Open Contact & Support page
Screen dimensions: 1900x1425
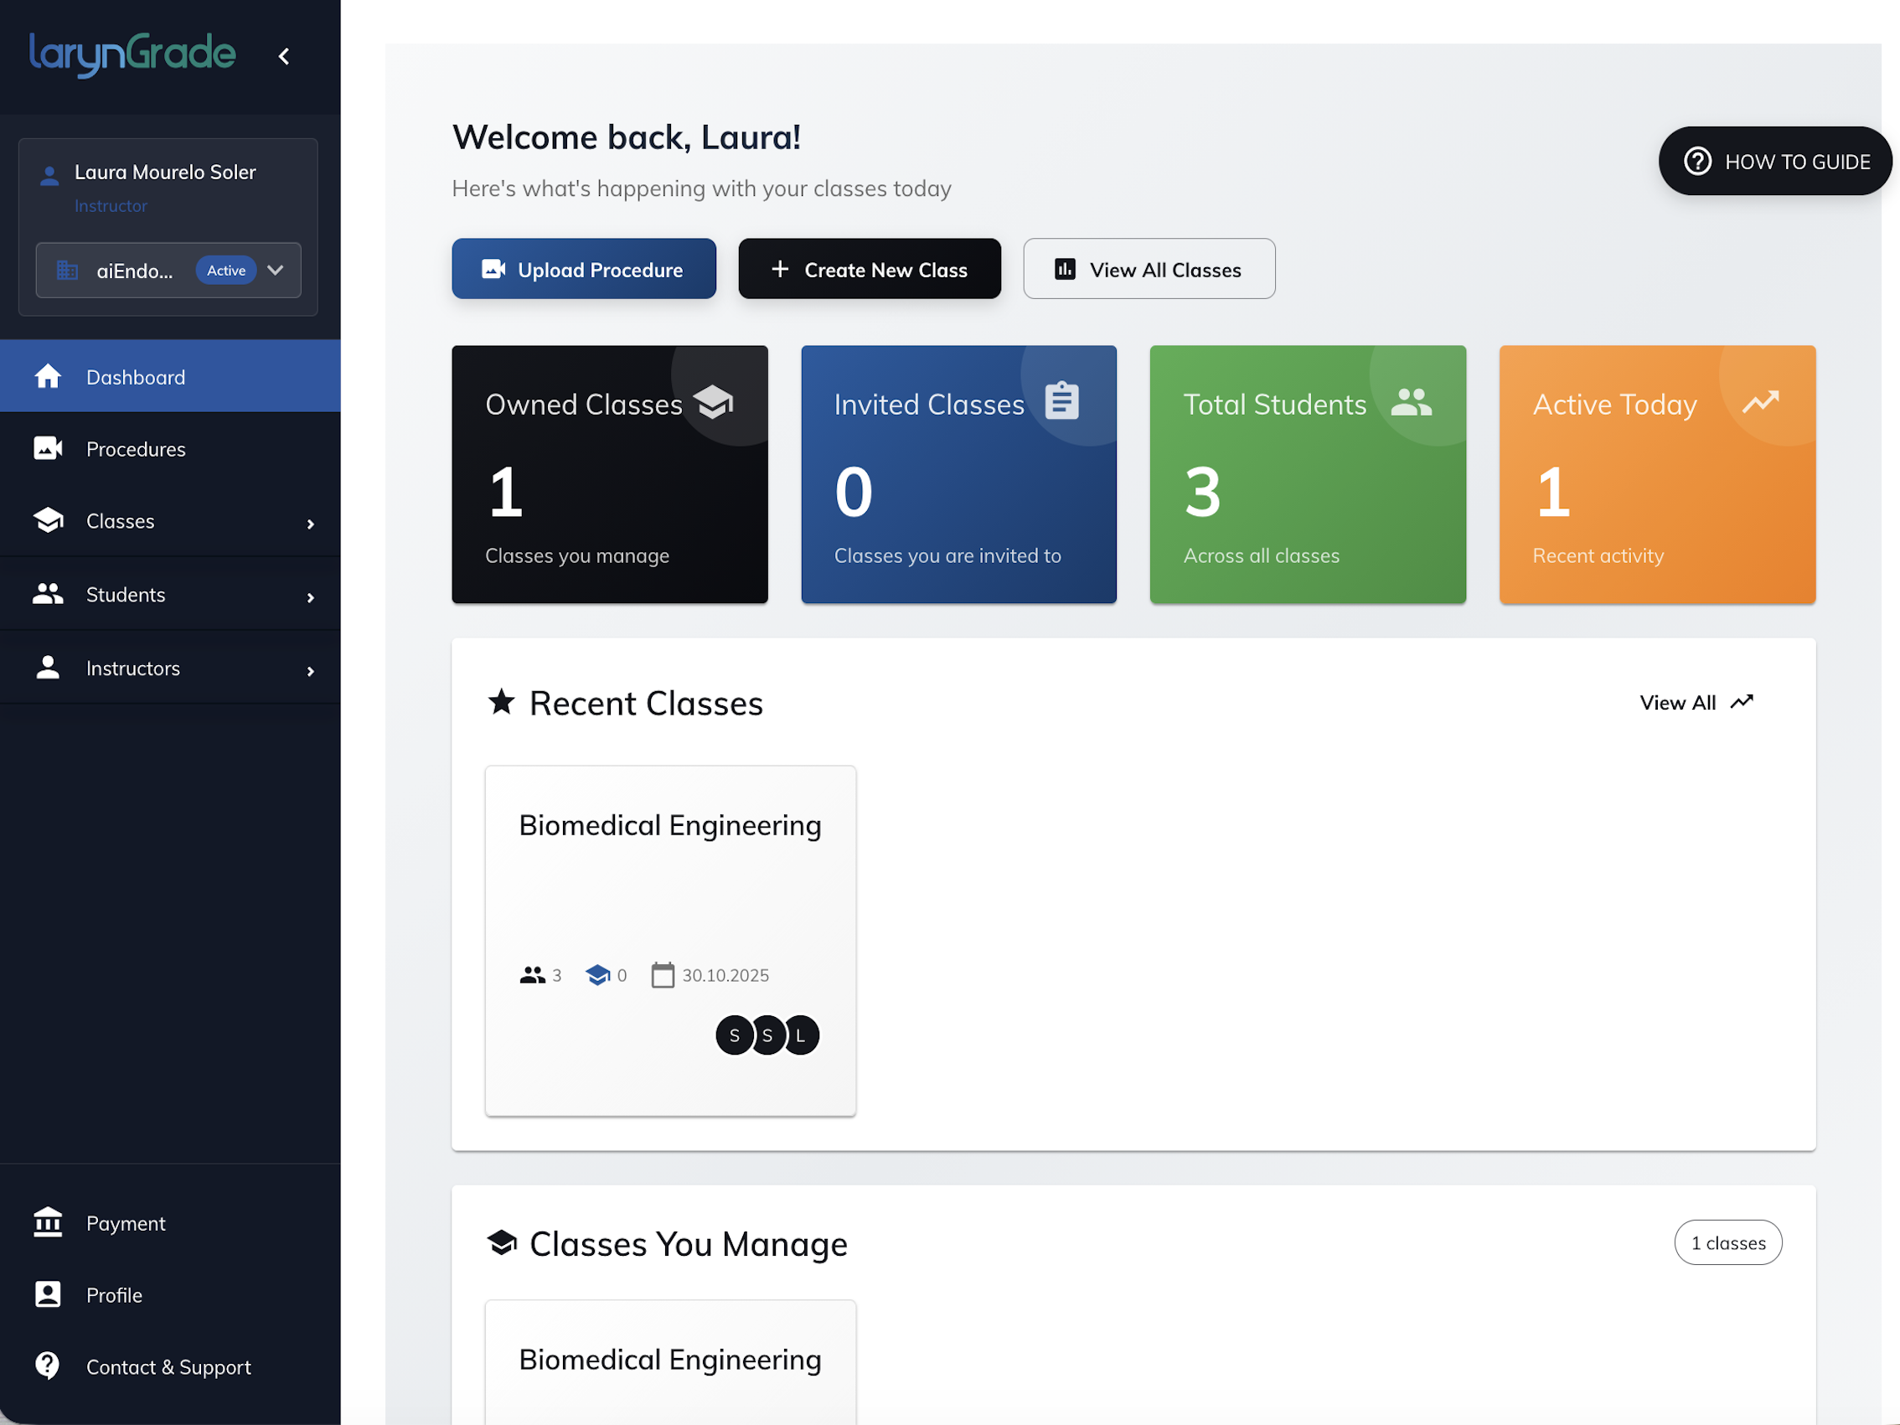click(x=168, y=1366)
